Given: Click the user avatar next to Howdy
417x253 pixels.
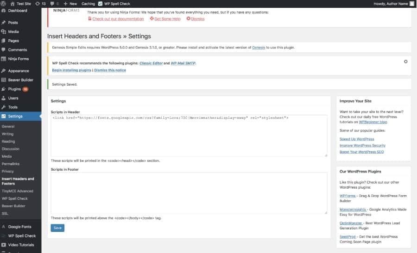Looking at the screenshot, I should [412, 3].
